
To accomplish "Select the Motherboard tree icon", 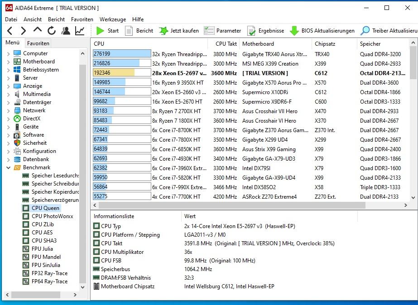I will click(x=17, y=62).
